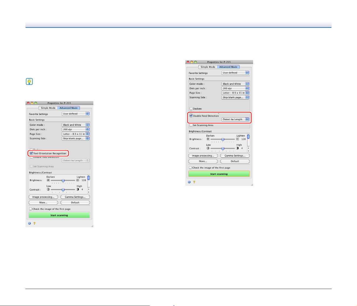Click the Low contrast icon in left dialog
This screenshot has height=306, width=357.
point(48,189)
